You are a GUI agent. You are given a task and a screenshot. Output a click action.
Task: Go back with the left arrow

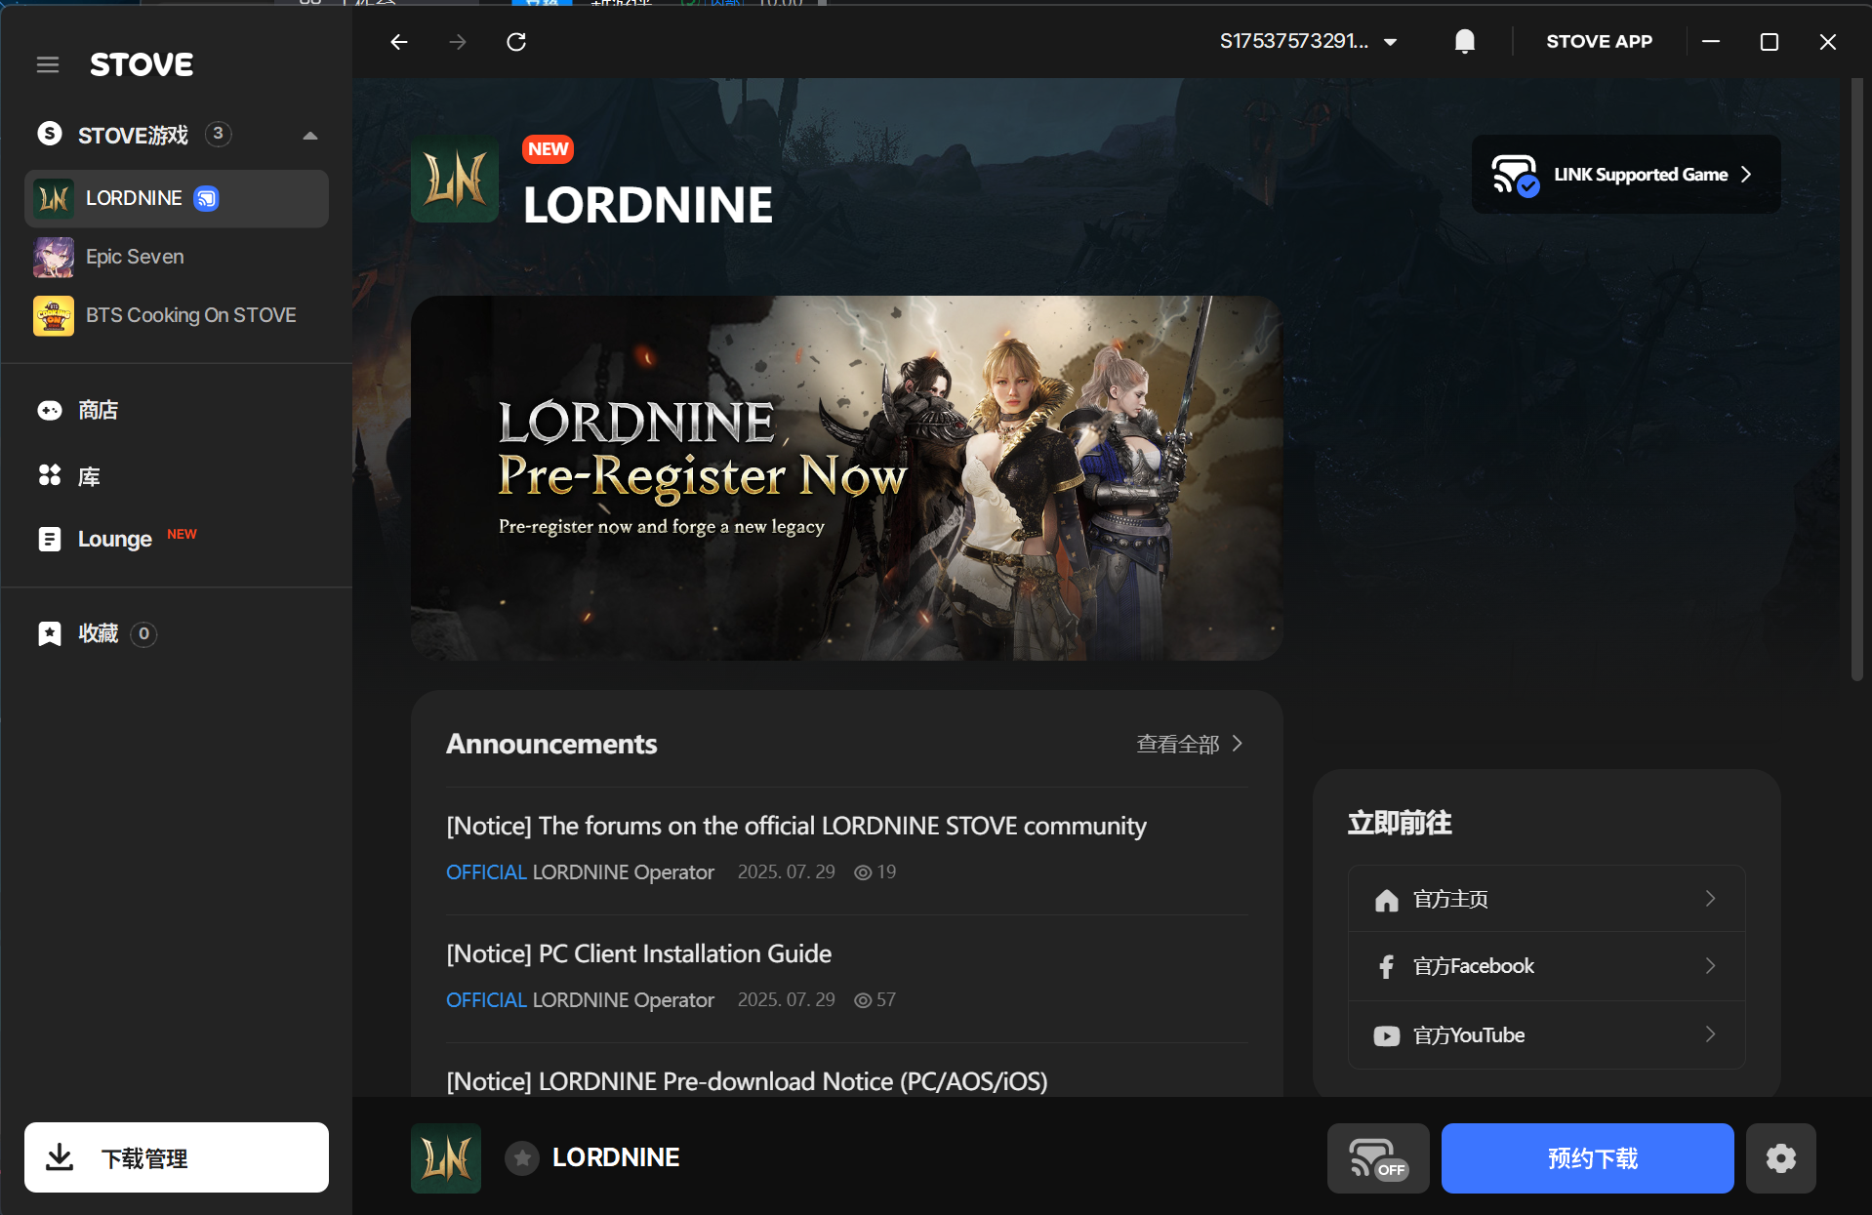click(x=399, y=42)
